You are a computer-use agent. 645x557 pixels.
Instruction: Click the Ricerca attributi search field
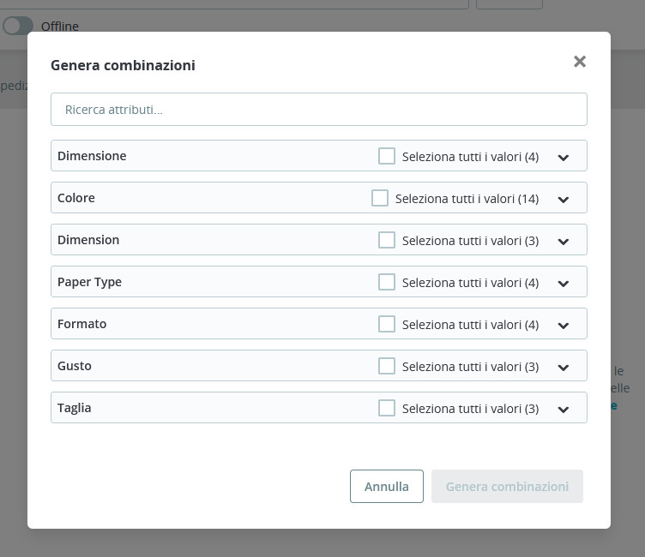[319, 110]
